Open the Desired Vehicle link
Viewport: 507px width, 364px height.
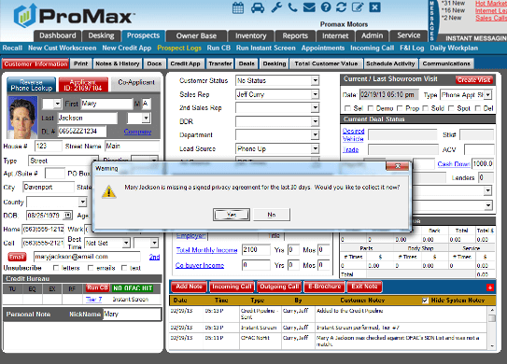click(x=353, y=134)
